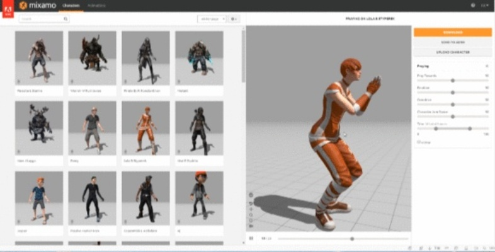Viewport: 495px width, 252px height.
Task: Pause the animation playback
Action: point(251,238)
